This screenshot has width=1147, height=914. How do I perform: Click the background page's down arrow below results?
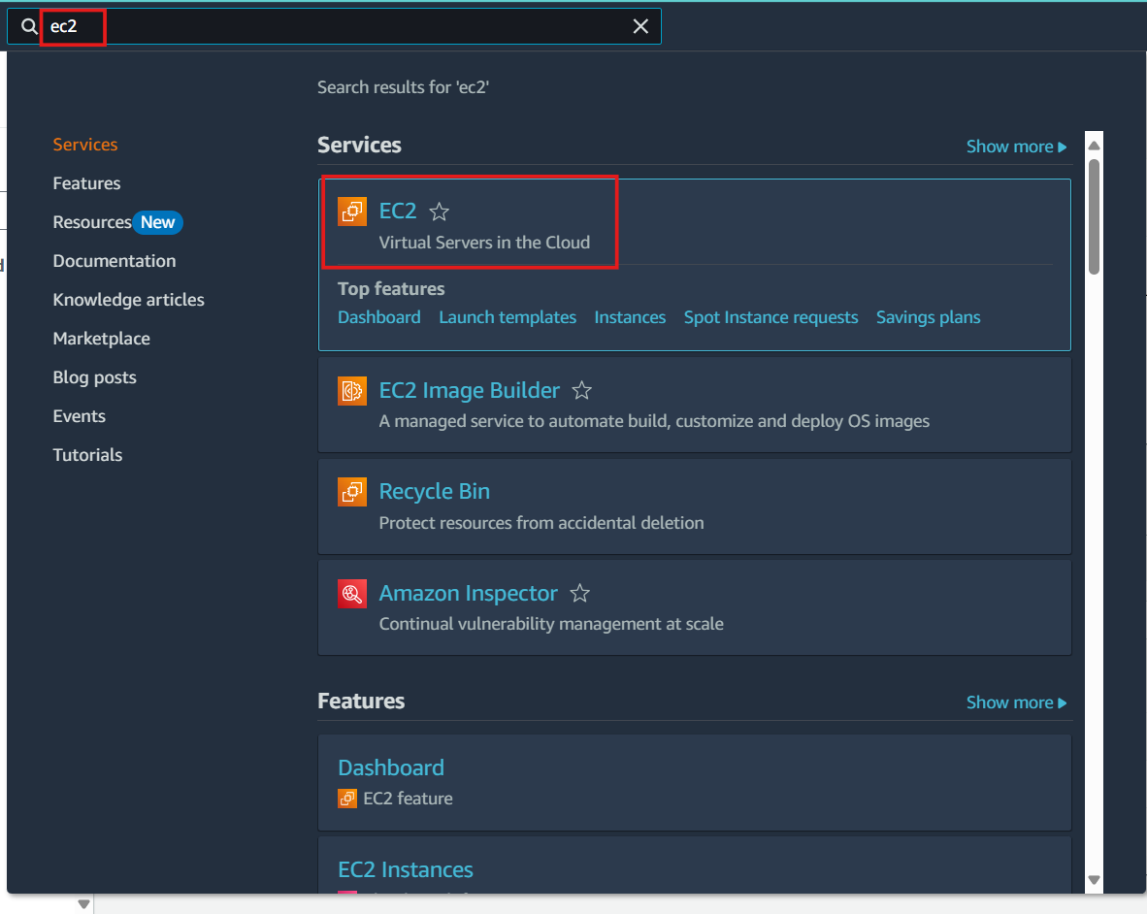(84, 904)
